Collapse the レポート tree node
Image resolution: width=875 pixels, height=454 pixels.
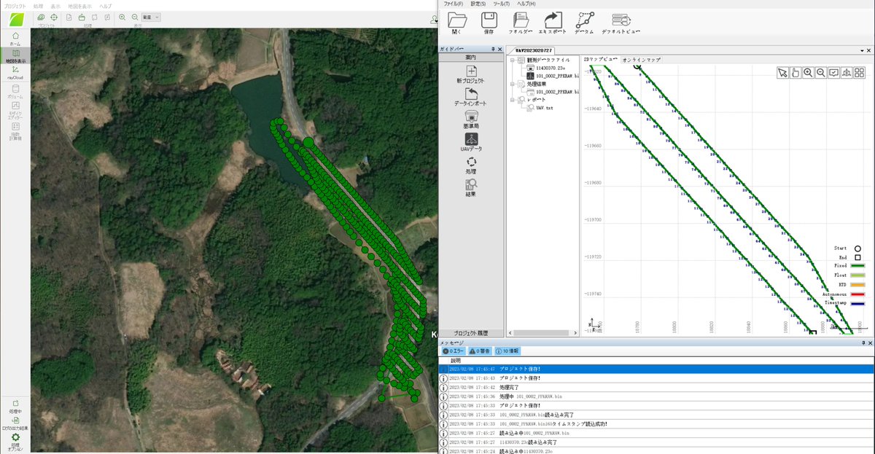click(x=511, y=99)
